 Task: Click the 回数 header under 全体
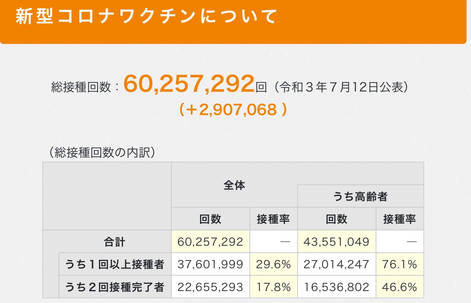tap(210, 219)
